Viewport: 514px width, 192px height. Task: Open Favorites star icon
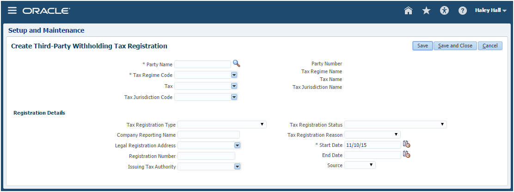tap(426, 11)
